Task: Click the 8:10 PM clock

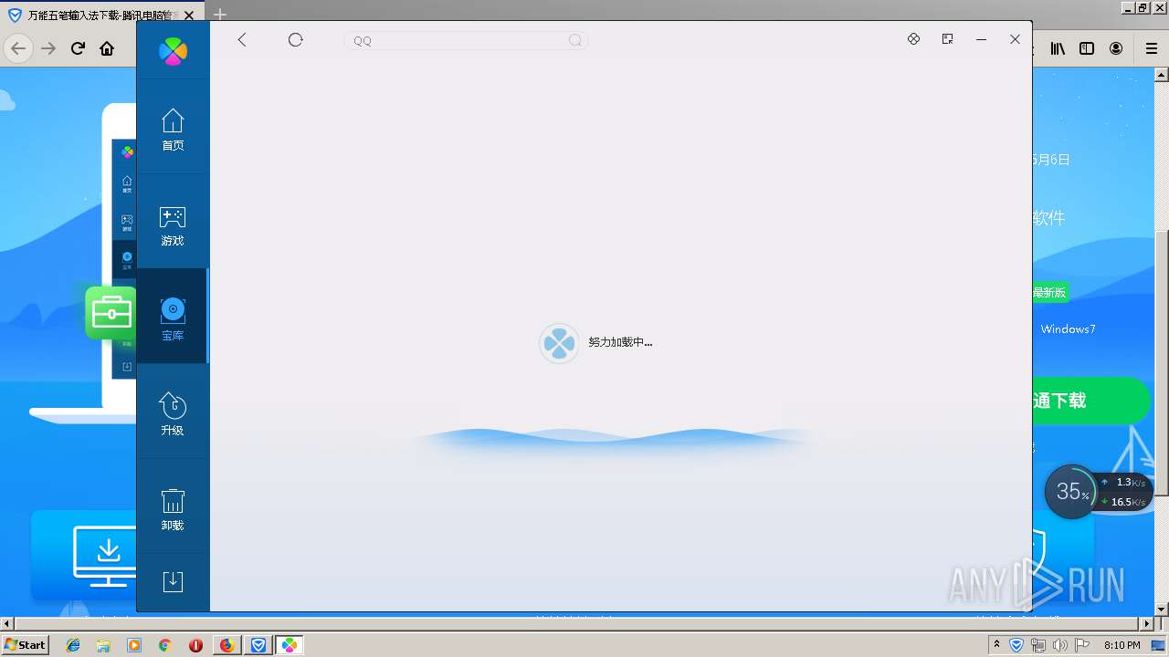Action: click(1122, 645)
